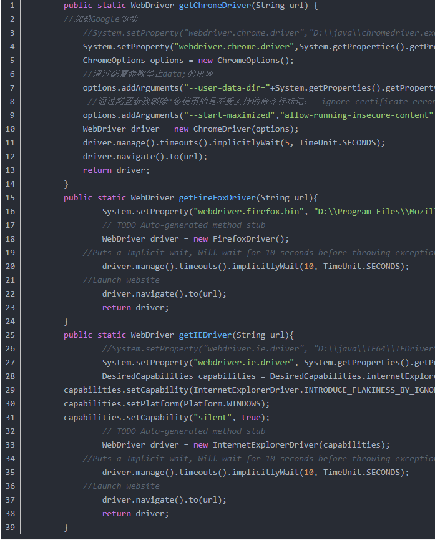Click TODO Auto-generated comment on line 17
This screenshot has width=435, height=540.
coord(183,225)
